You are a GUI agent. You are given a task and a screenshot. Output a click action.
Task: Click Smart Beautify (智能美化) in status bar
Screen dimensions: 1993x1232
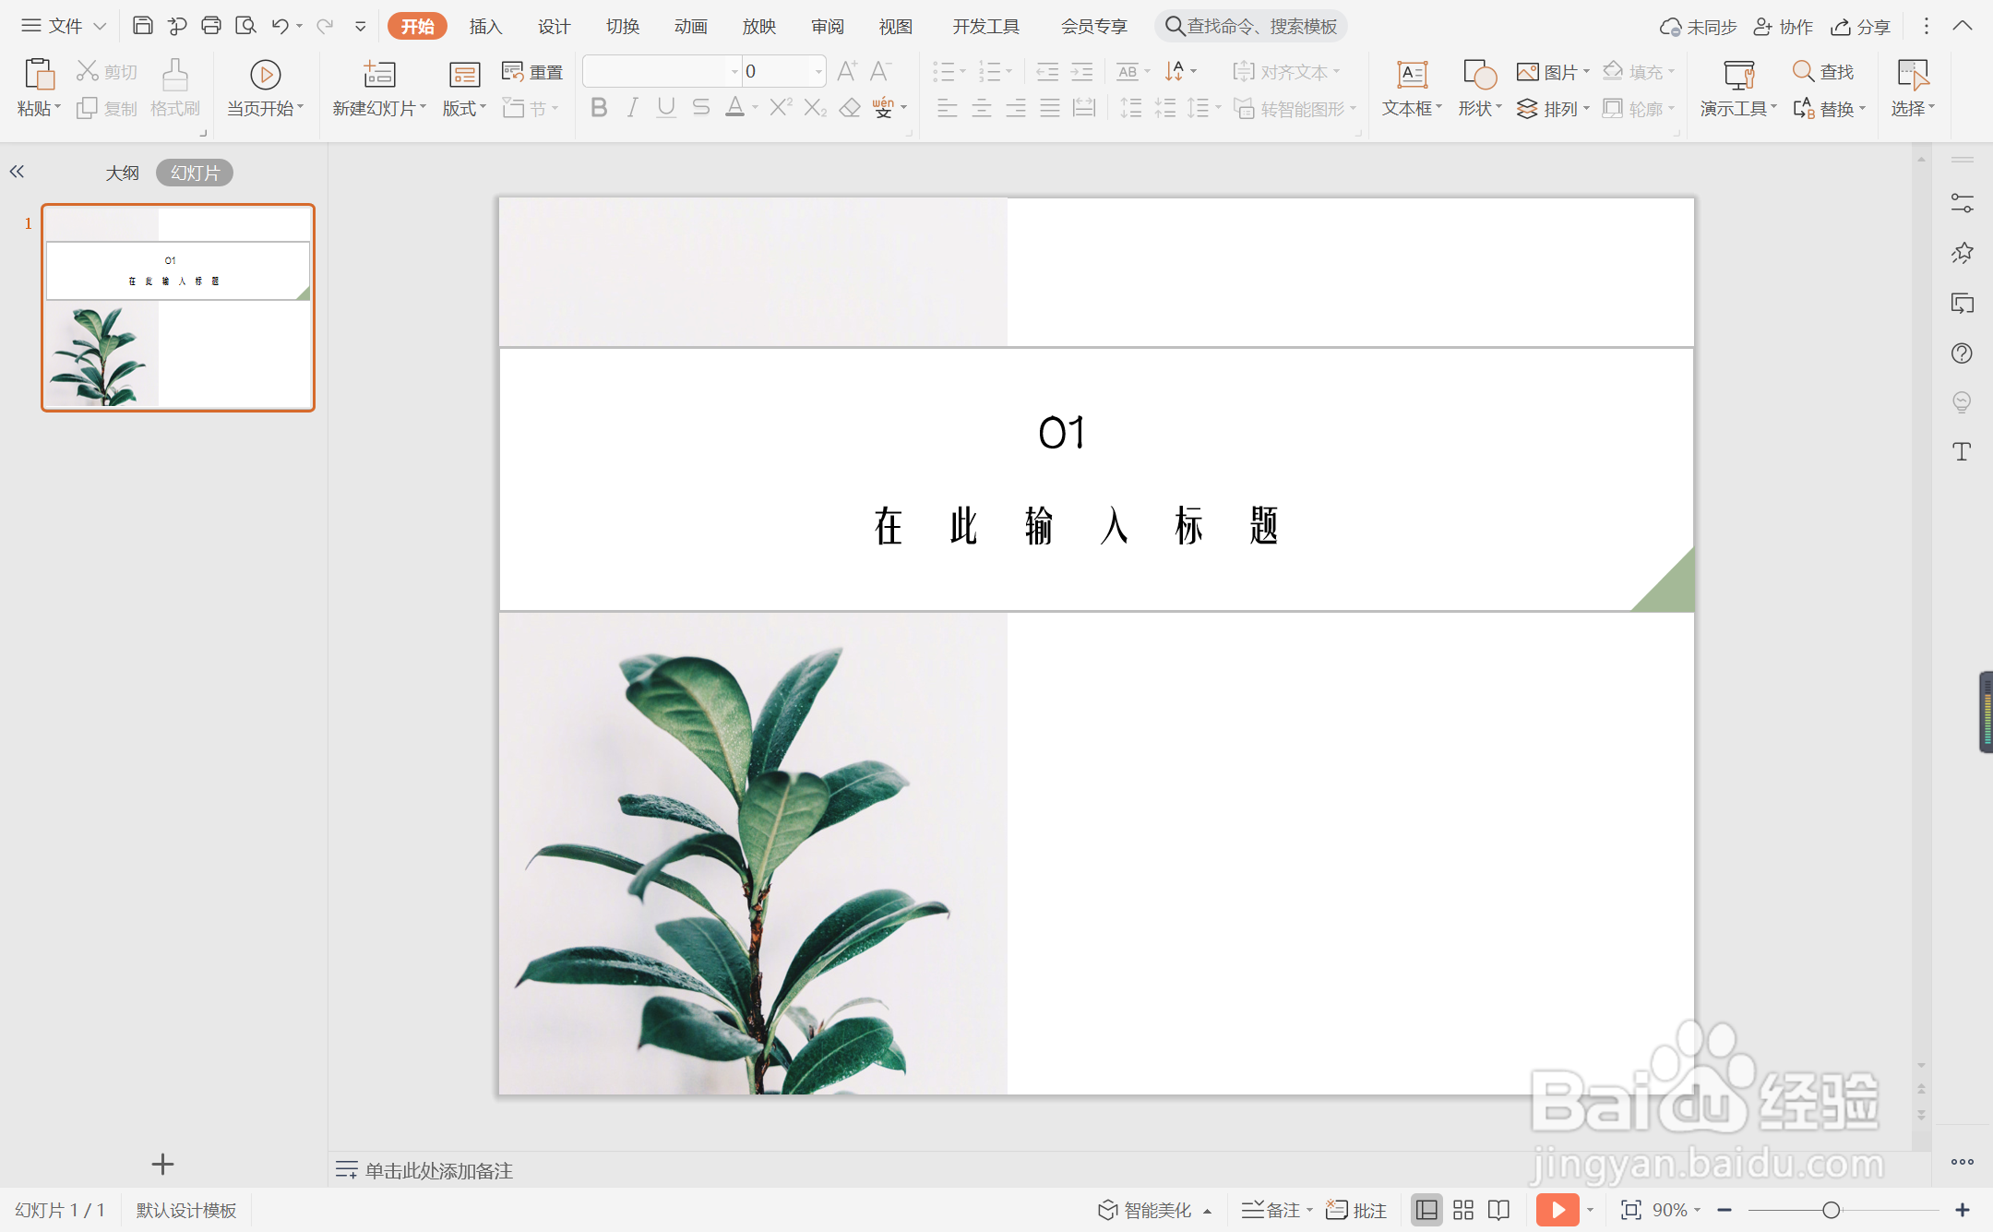(x=1154, y=1210)
